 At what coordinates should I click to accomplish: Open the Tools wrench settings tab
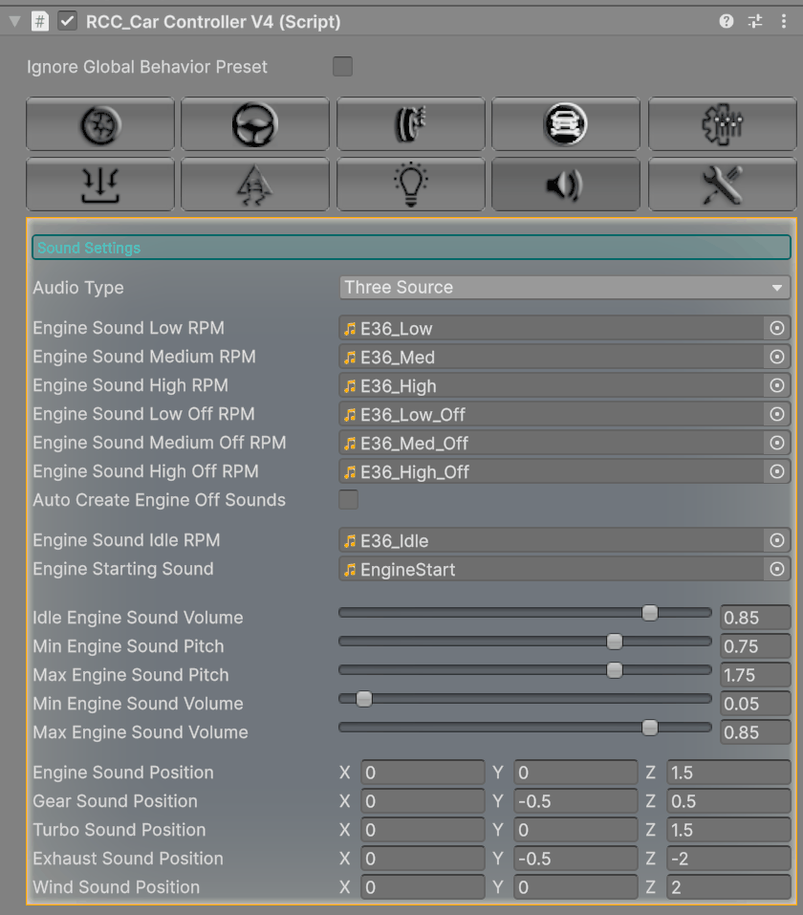[723, 185]
